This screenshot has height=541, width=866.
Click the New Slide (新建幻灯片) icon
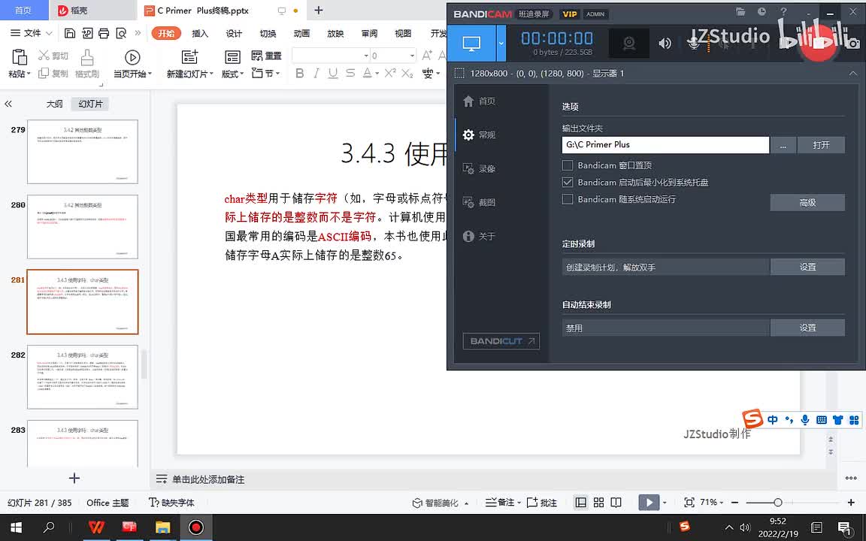190,57
